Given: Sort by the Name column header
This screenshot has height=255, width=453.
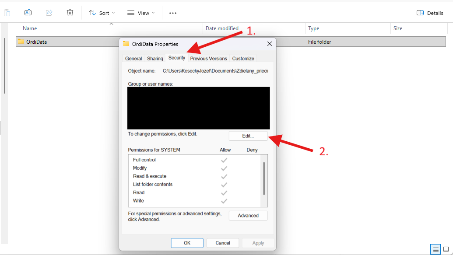Looking at the screenshot, I should [30, 28].
